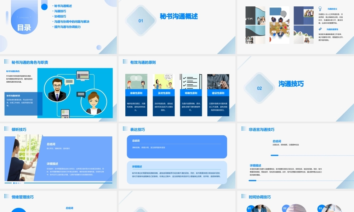This screenshot has height=212, width=354.
Task: Click the 及时性原则 card label
Action: (x=164, y=93)
